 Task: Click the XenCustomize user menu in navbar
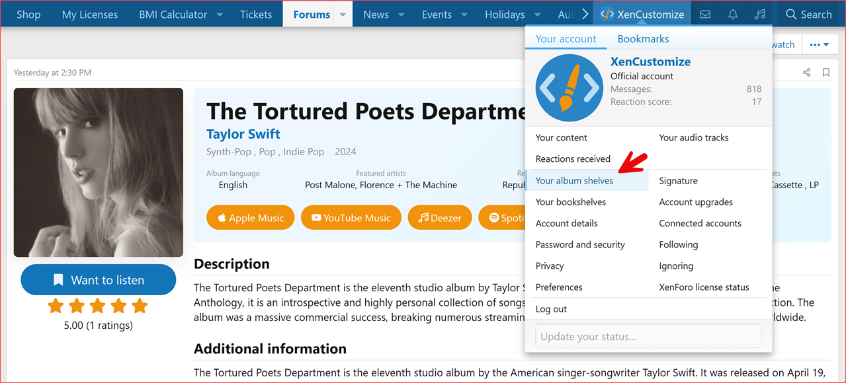642,14
